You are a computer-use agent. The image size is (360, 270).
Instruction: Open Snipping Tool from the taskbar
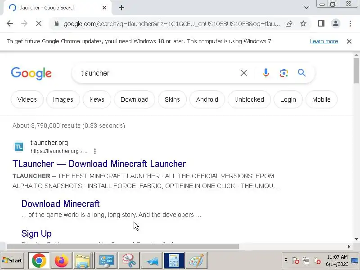pos(129,261)
